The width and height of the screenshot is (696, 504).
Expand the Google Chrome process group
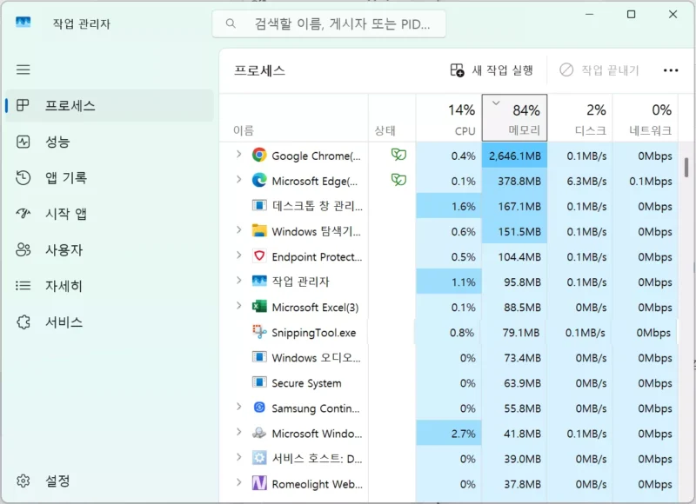click(x=238, y=155)
